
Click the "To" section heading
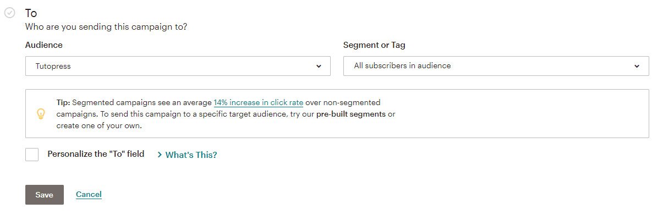coord(31,13)
